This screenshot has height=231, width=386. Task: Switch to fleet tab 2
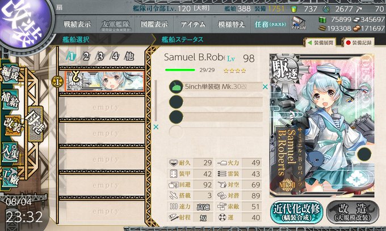tap(85, 57)
